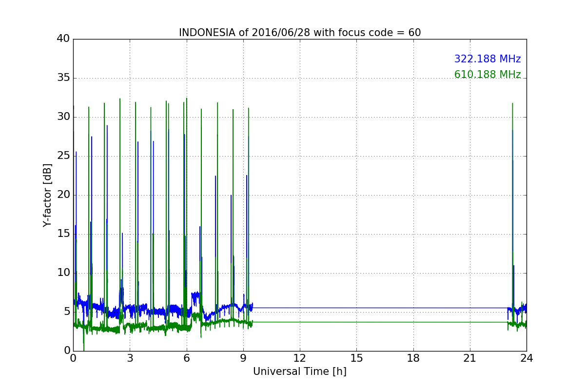Click x-axis tick label 9
Viewport: 585px width, 390px height.
[243, 358]
